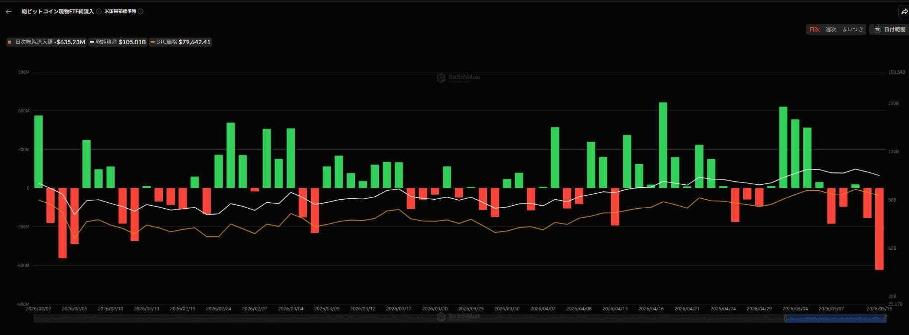Image resolution: width=909 pixels, height=335 pixels.
Task: Switch to 週次 weekly view
Action: (831, 30)
